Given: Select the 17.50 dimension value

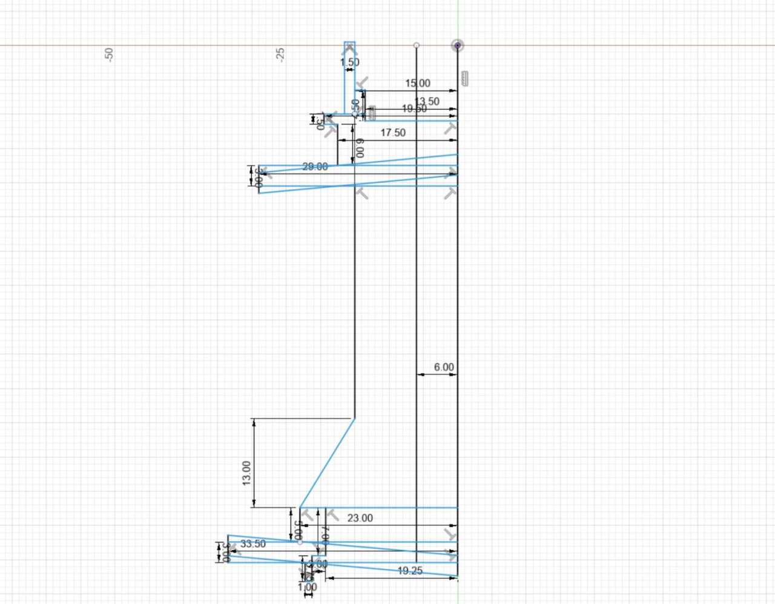Looking at the screenshot, I should point(393,132).
